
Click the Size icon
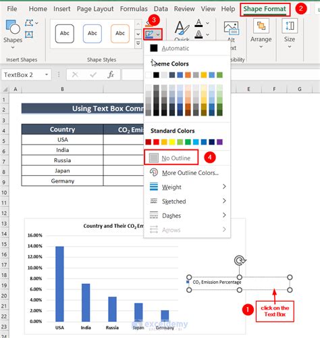[x=290, y=26]
